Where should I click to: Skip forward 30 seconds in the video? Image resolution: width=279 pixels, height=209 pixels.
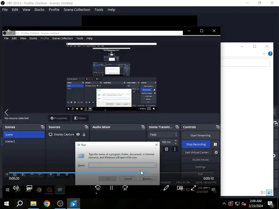pos(125,188)
